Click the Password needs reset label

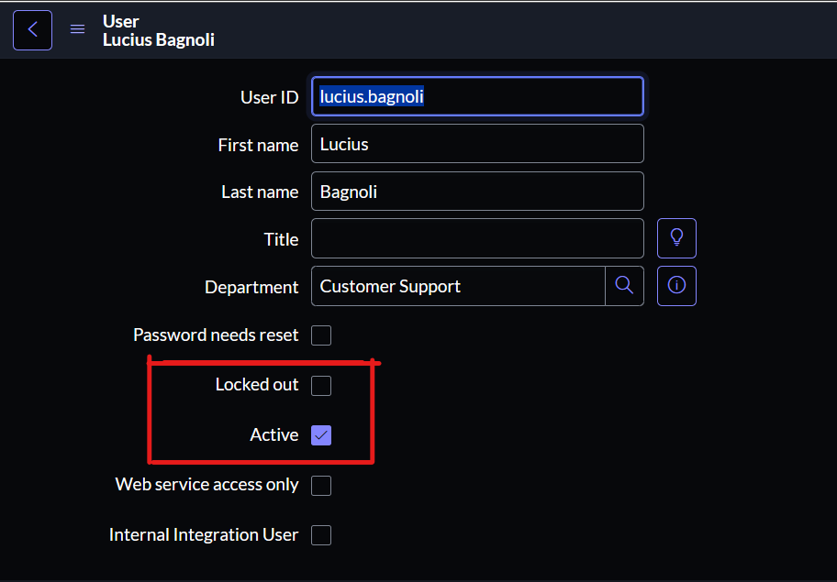coord(216,335)
